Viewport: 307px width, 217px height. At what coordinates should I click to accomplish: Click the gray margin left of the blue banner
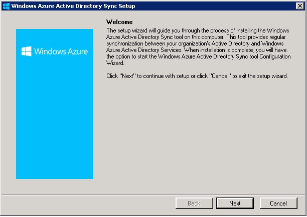point(9,103)
